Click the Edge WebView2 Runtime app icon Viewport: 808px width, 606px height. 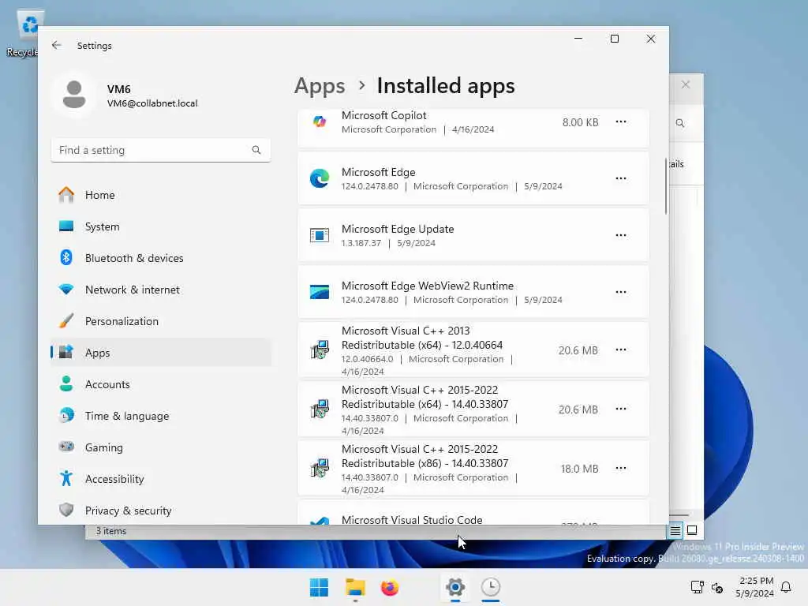click(x=320, y=292)
